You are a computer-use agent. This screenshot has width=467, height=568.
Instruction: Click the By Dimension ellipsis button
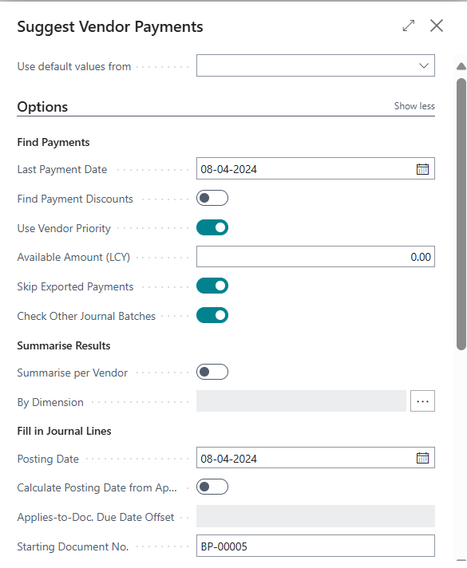pos(422,401)
